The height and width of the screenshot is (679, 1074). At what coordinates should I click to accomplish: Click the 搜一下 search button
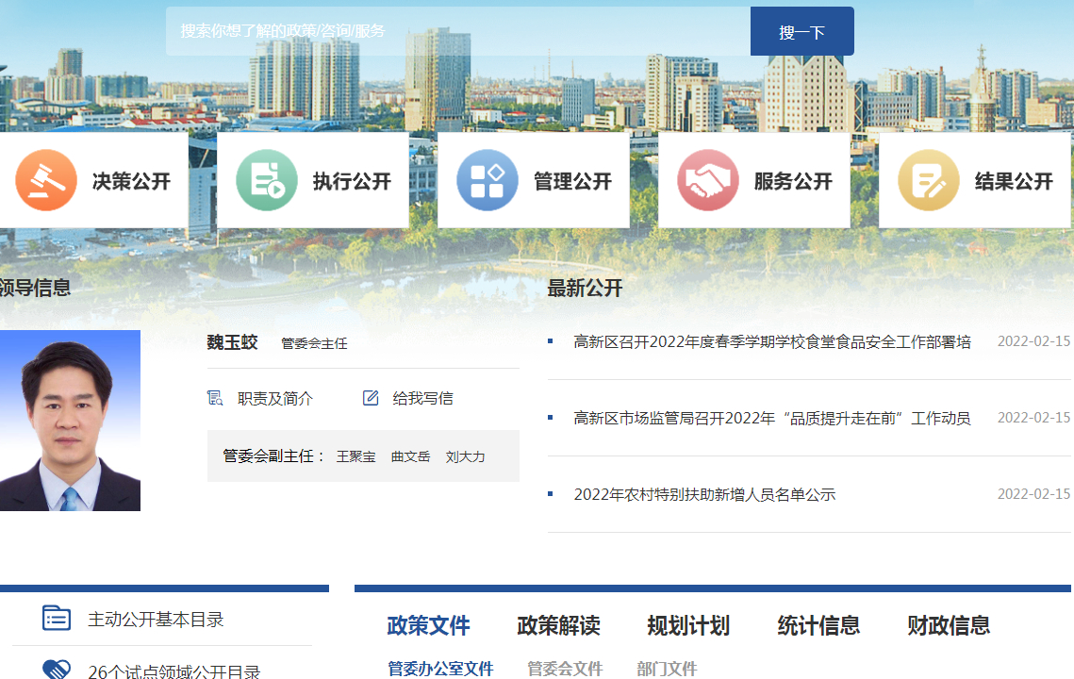pyautogui.click(x=802, y=31)
